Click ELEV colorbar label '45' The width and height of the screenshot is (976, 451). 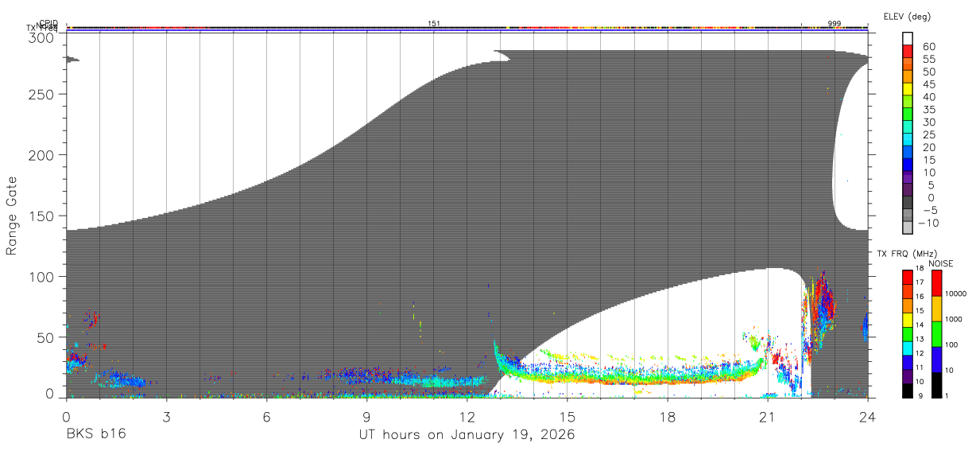(929, 84)
